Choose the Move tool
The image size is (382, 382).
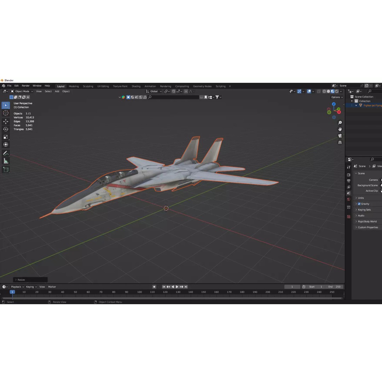point(6,121)
